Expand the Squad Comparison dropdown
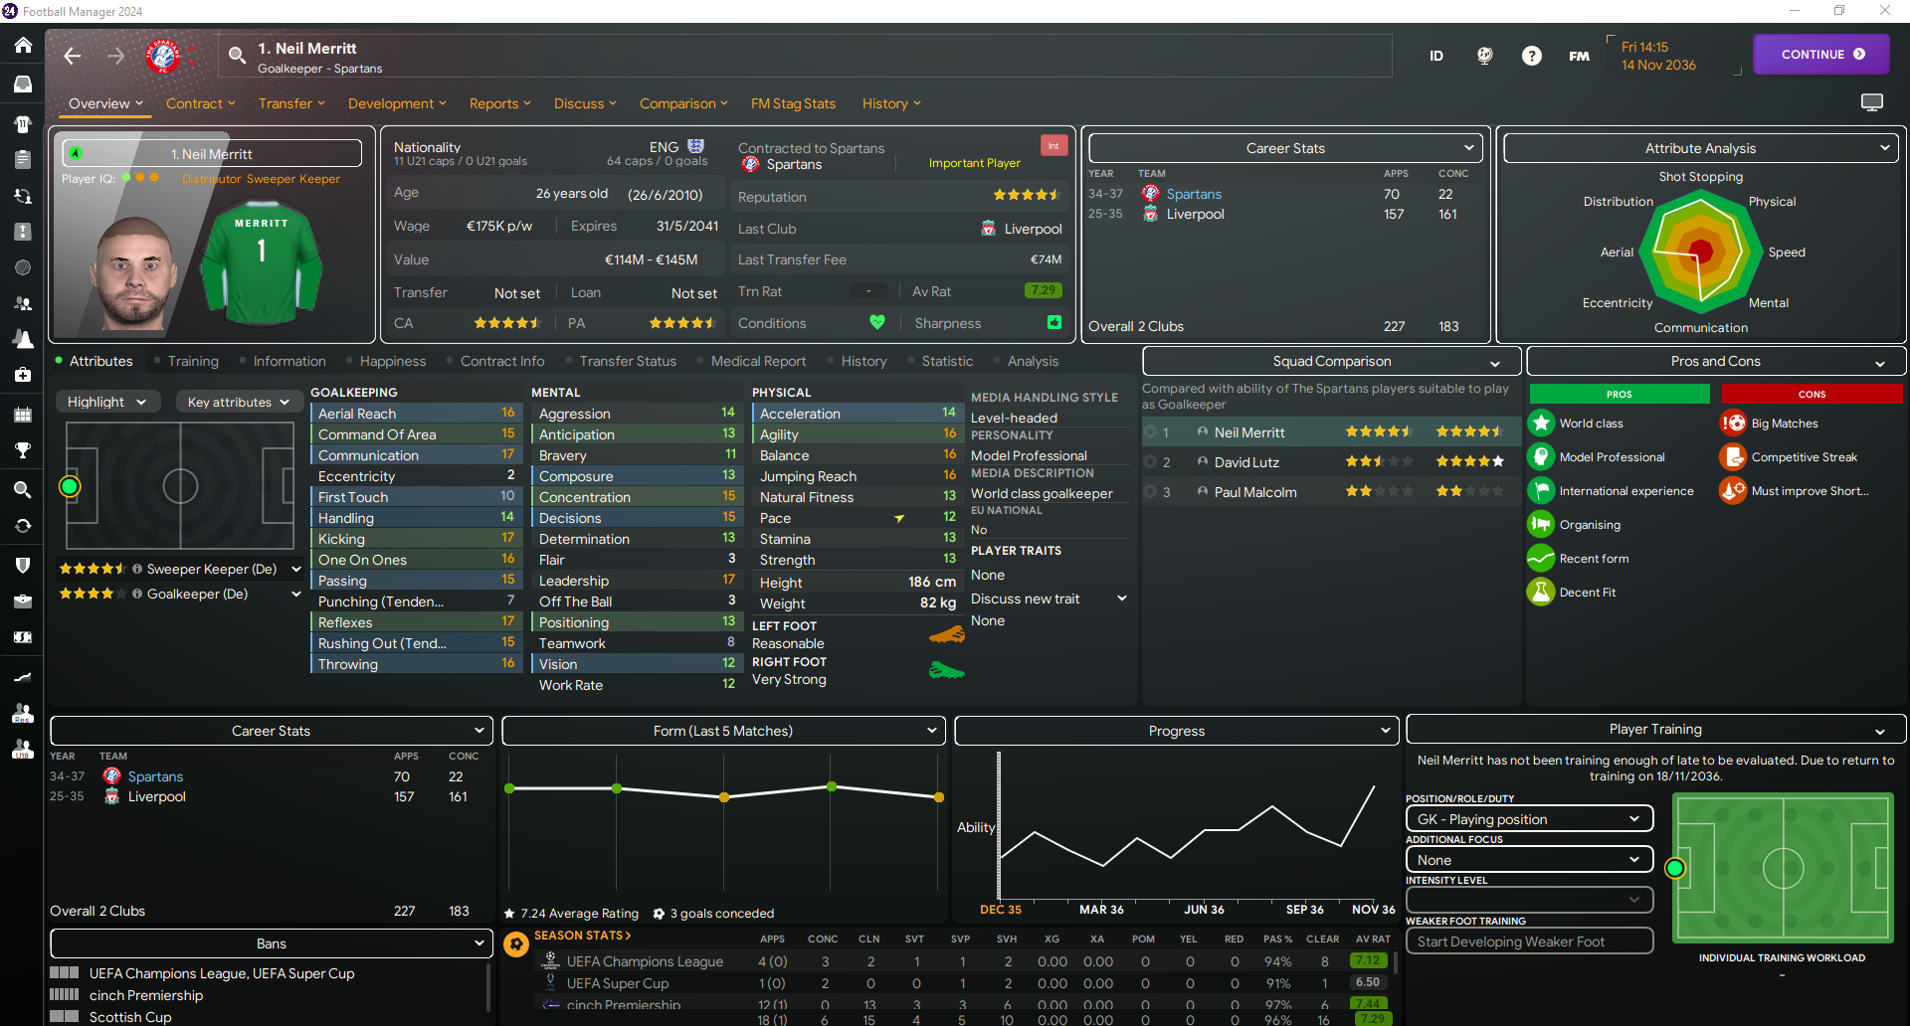 coord(1332,361)
